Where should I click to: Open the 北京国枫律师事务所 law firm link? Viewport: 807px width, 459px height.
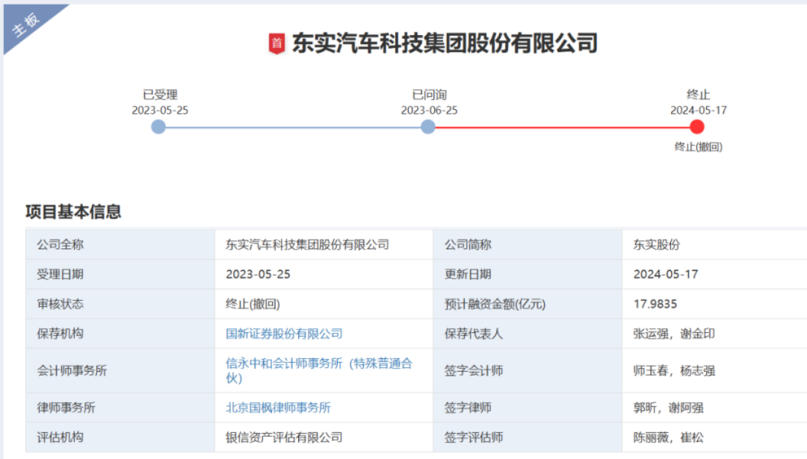coord(278,408)
